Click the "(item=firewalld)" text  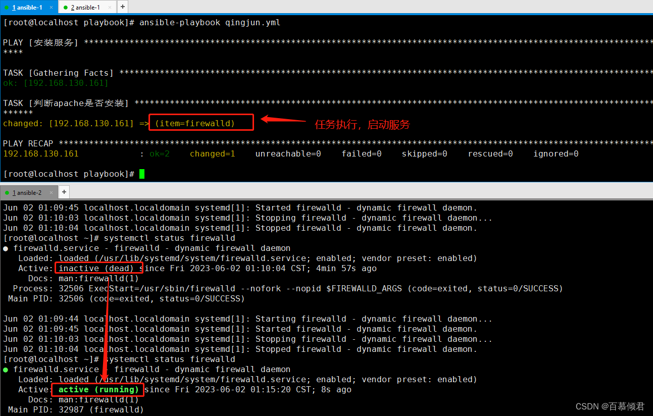pos(194,123)
